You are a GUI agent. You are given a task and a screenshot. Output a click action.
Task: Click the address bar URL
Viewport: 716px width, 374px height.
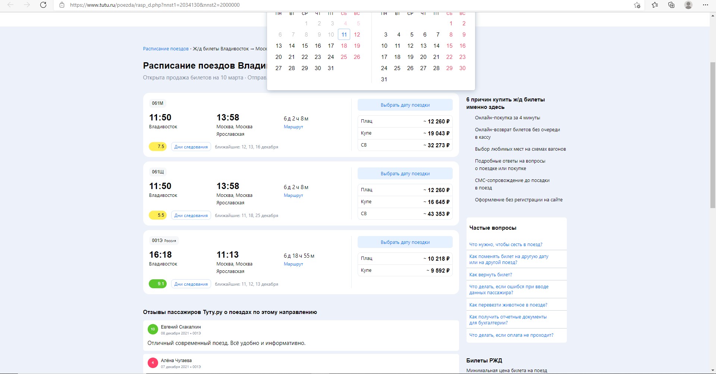(155, 5)
